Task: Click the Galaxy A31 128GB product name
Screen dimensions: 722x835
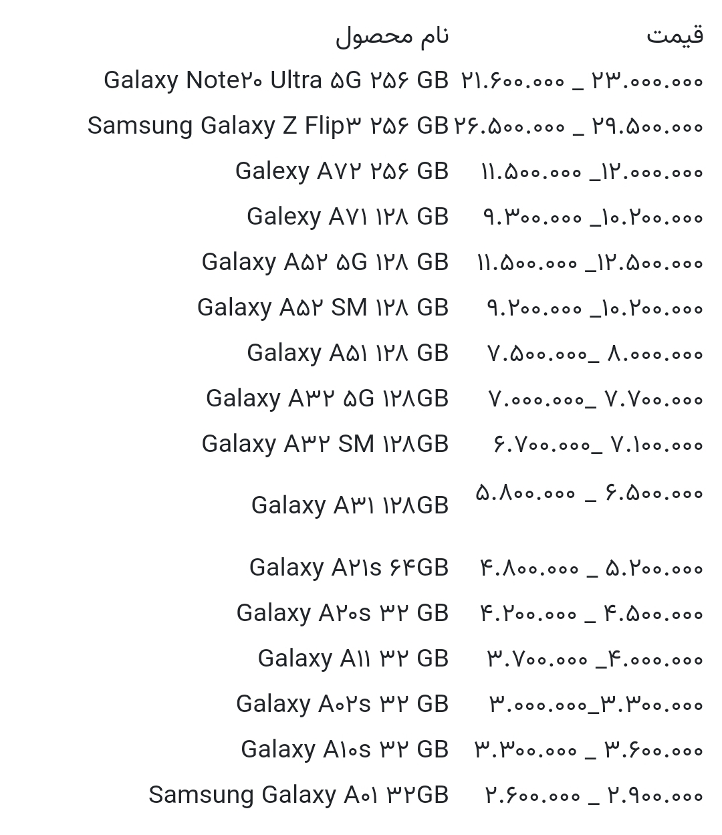Action: point(350,505)
